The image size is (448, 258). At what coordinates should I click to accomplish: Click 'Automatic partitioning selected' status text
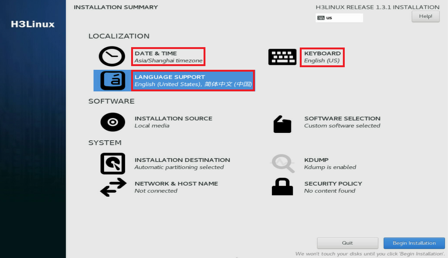tap(179, 167)
